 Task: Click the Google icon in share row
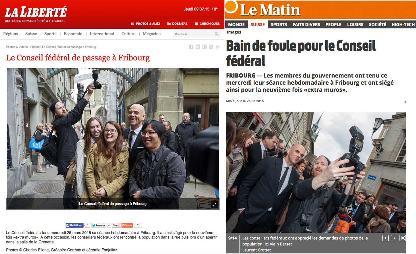[204, 47]
